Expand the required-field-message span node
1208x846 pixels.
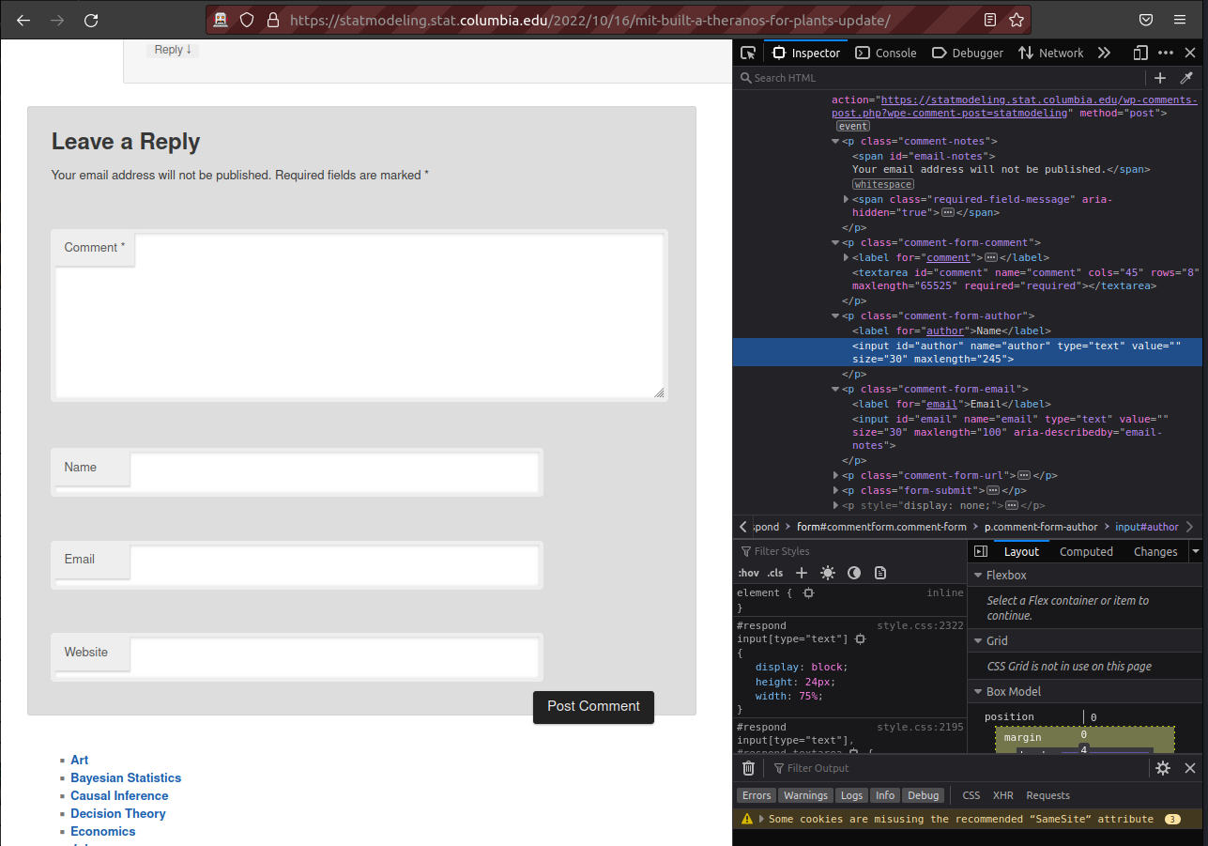(x=846, y=200)
